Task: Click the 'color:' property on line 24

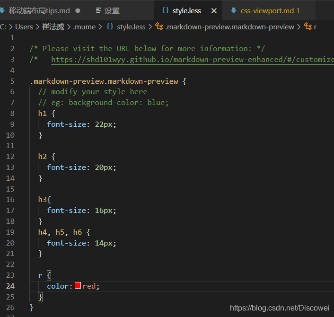Action: tap(60, 286)
